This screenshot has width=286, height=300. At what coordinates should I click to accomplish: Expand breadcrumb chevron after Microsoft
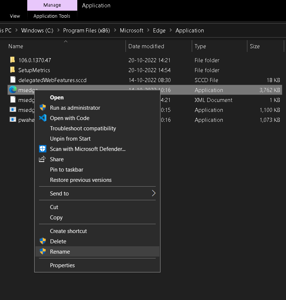tap(148, 31)
